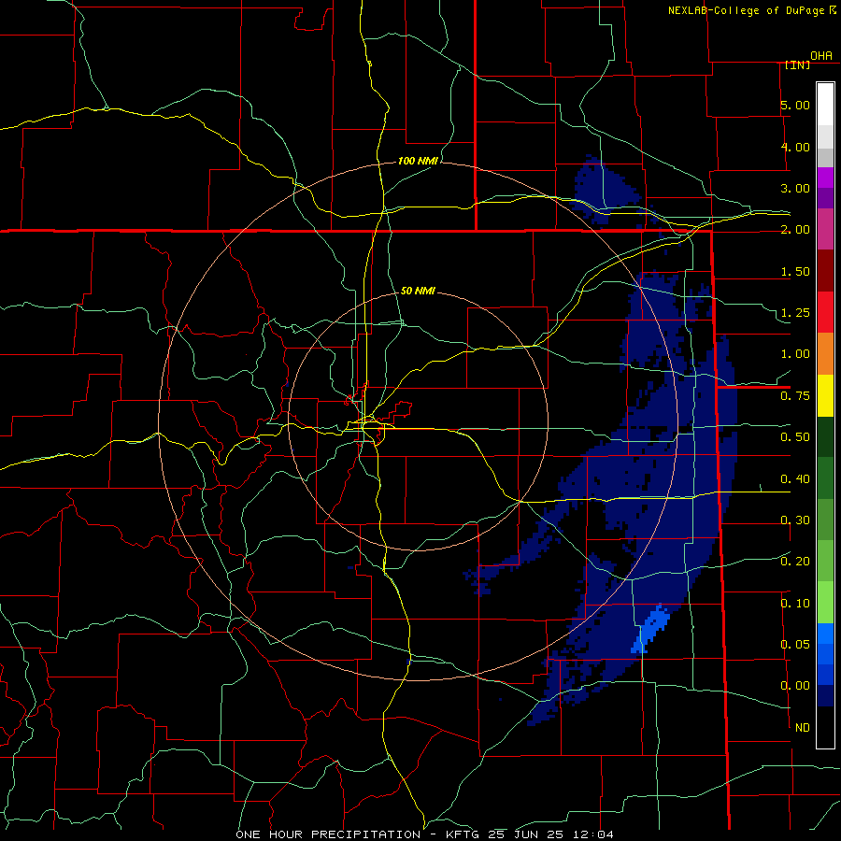The height and width of the screenshot is (841, 841).
Task: Select the 4.00 legend value
Action: [795, 147]
